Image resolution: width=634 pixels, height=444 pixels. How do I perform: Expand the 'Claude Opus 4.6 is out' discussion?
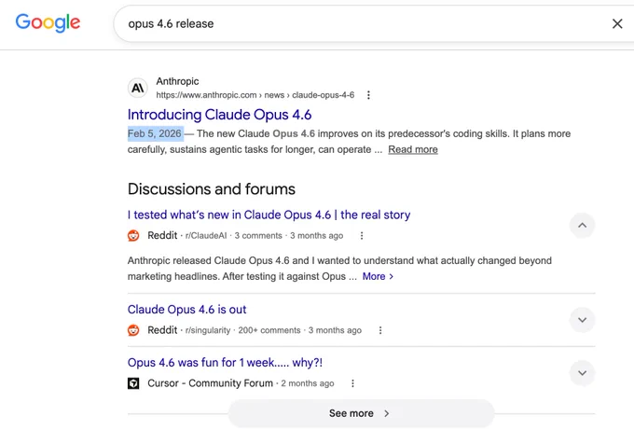pyautogui.click(x=582, y=320)
